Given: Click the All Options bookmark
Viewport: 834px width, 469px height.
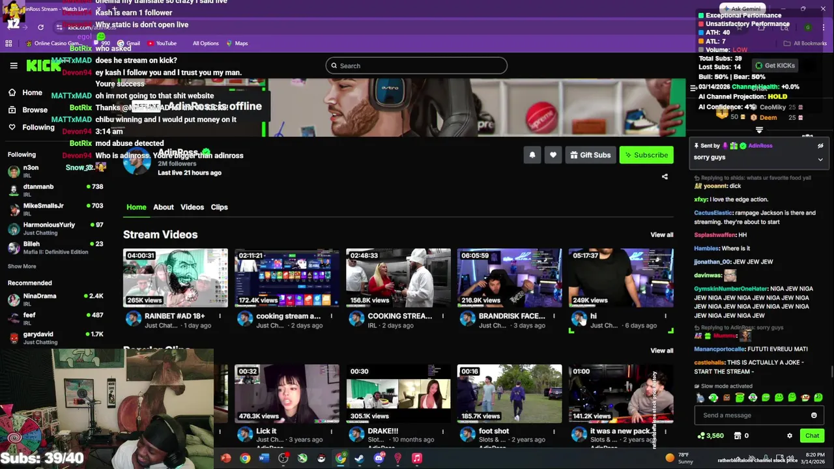Looking at the screenshot, I should click(205, 44).
